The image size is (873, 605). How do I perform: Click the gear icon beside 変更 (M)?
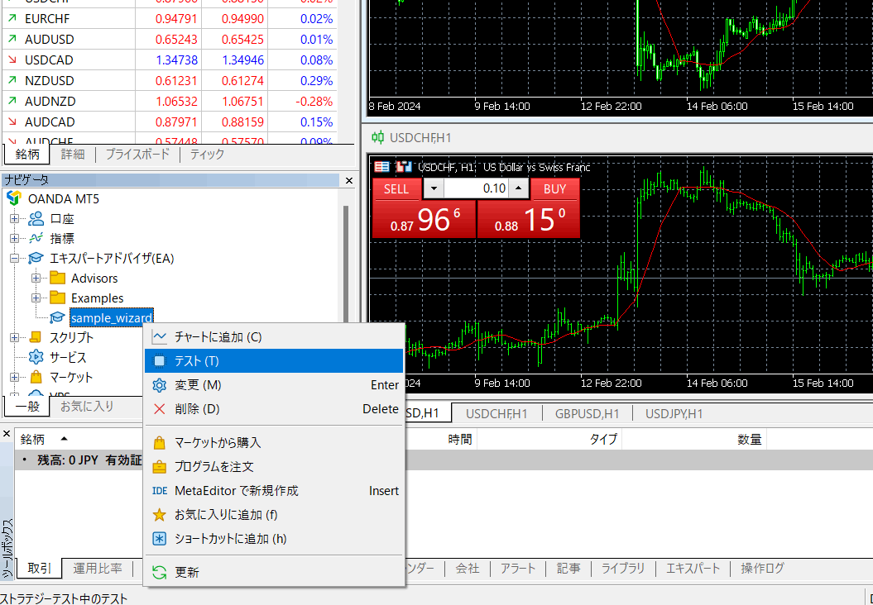point(159,385)
